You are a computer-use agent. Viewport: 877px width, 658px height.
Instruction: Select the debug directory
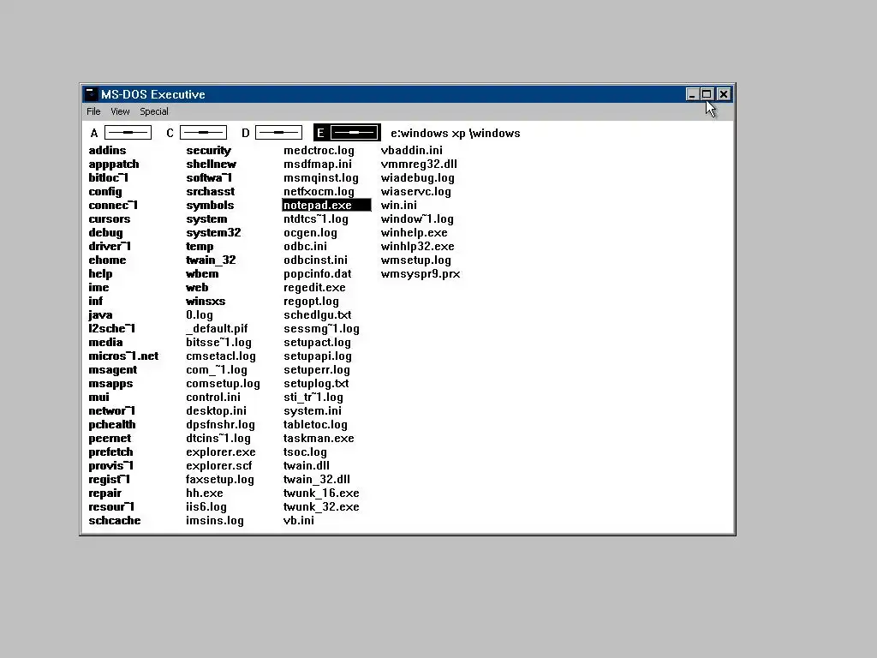point(105,232)
